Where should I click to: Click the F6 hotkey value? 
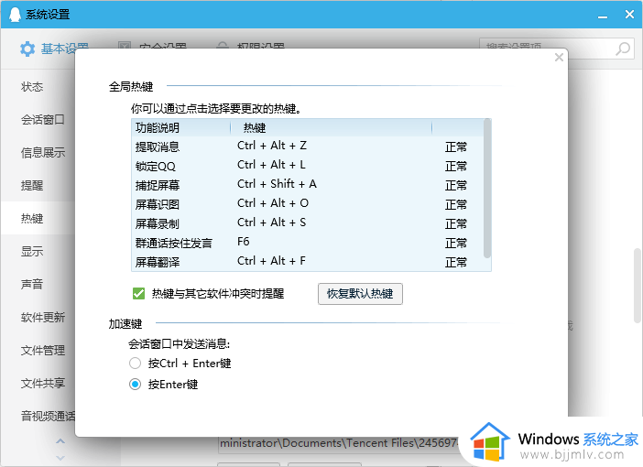tap(243, 242)
